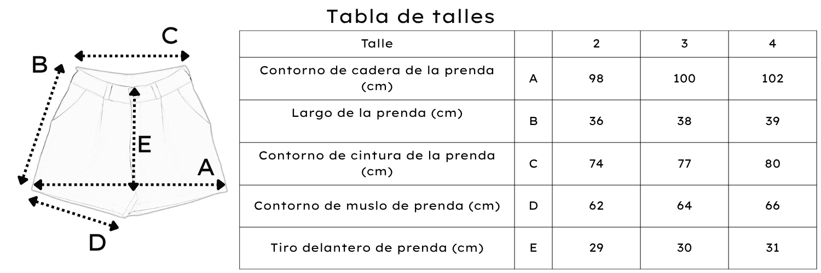Click the "Largo de la prenda" row label
Screen dimensions: 821x273
(377, 114)
